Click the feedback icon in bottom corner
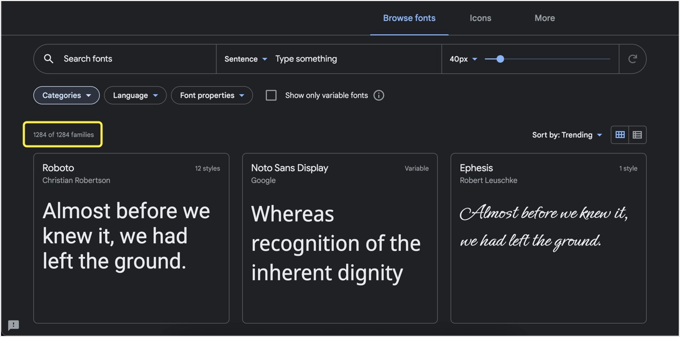Image resolution: width=680 pixels, height=337 pixels. (x=13, y=325)
